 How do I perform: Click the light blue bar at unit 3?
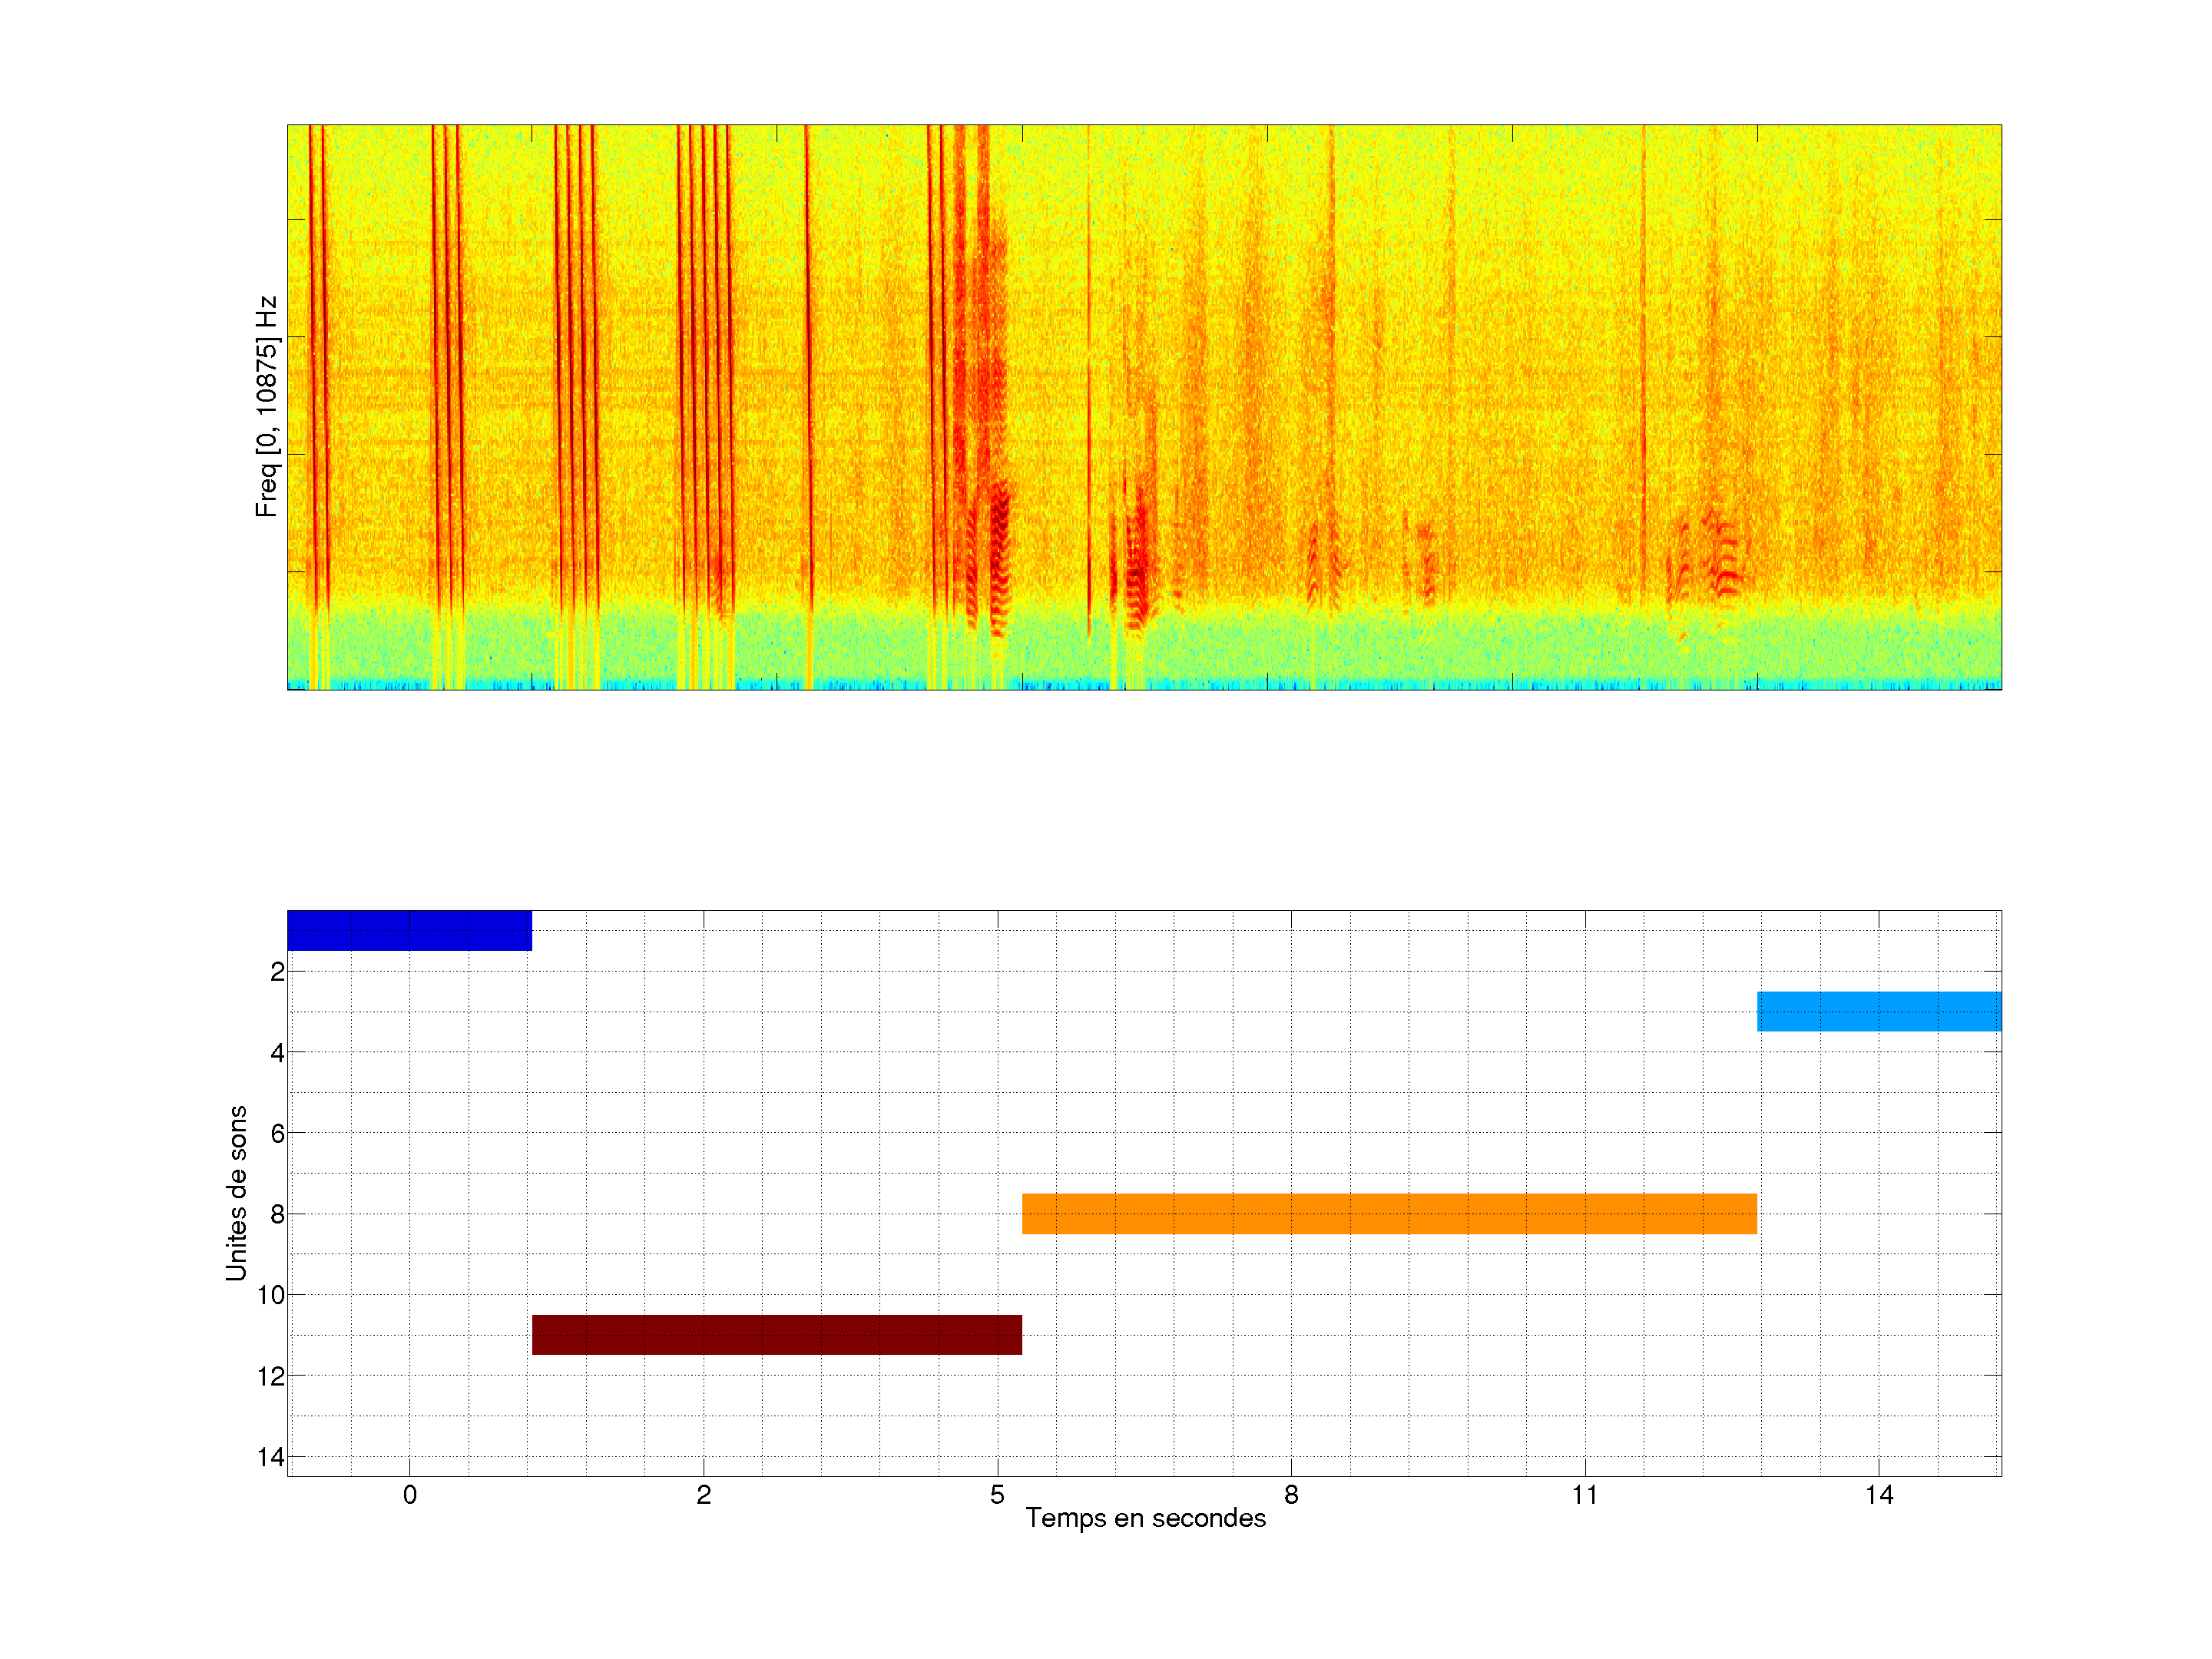pyautogui.click(x=1878, y=1011)
